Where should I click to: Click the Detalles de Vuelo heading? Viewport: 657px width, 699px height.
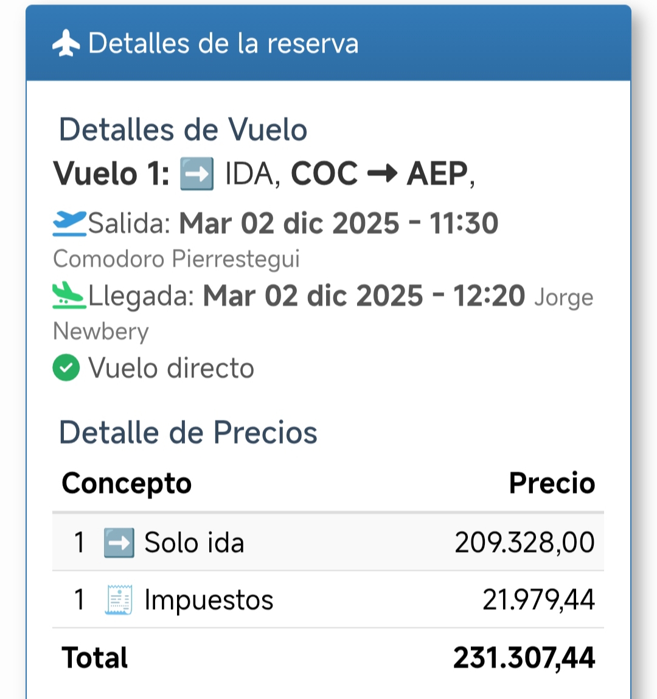tap(182, 130)
